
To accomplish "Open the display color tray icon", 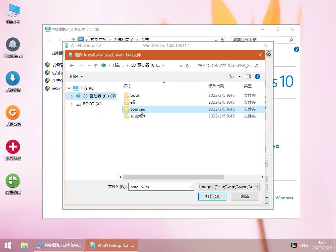I will pos(294,245).
